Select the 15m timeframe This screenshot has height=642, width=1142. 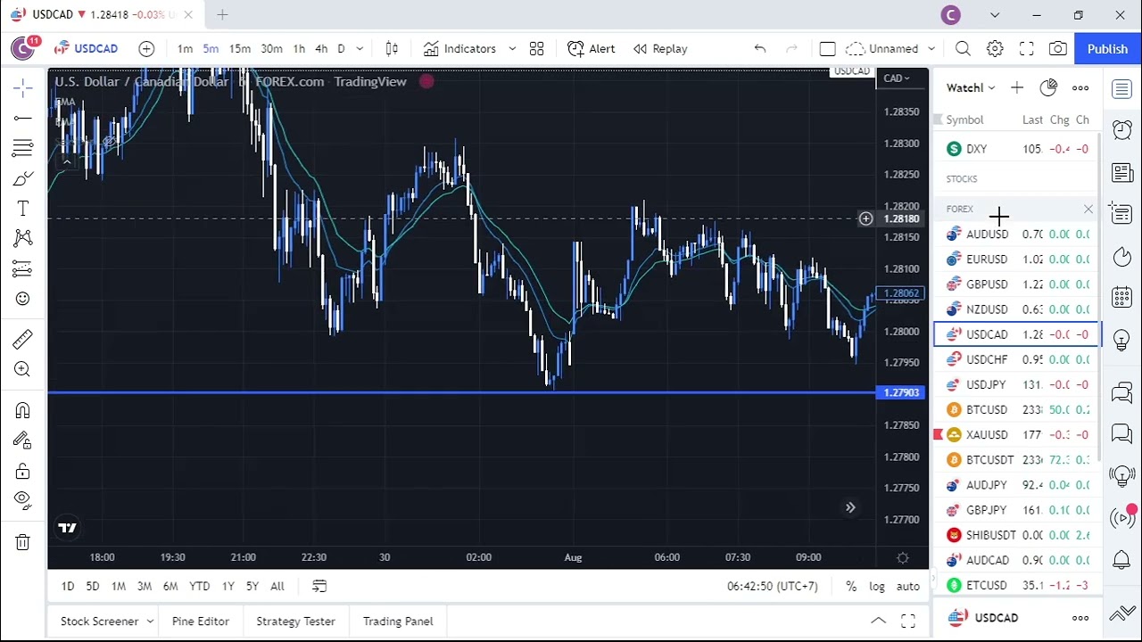coord(240,49)
